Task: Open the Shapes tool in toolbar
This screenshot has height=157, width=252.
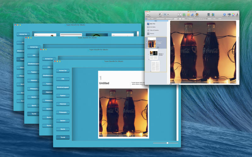Action: point(184,14)
